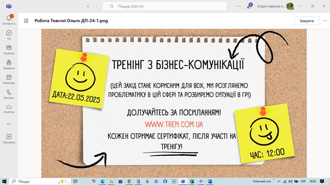330x185 pixels.
Task: Switch keyboard language via УКР indicator
Action: [303, 181]
